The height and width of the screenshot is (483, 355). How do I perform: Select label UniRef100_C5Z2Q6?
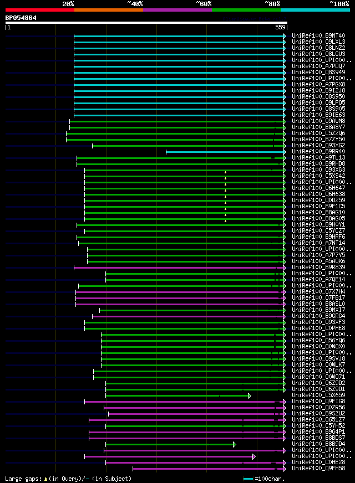tap(318, 133)
